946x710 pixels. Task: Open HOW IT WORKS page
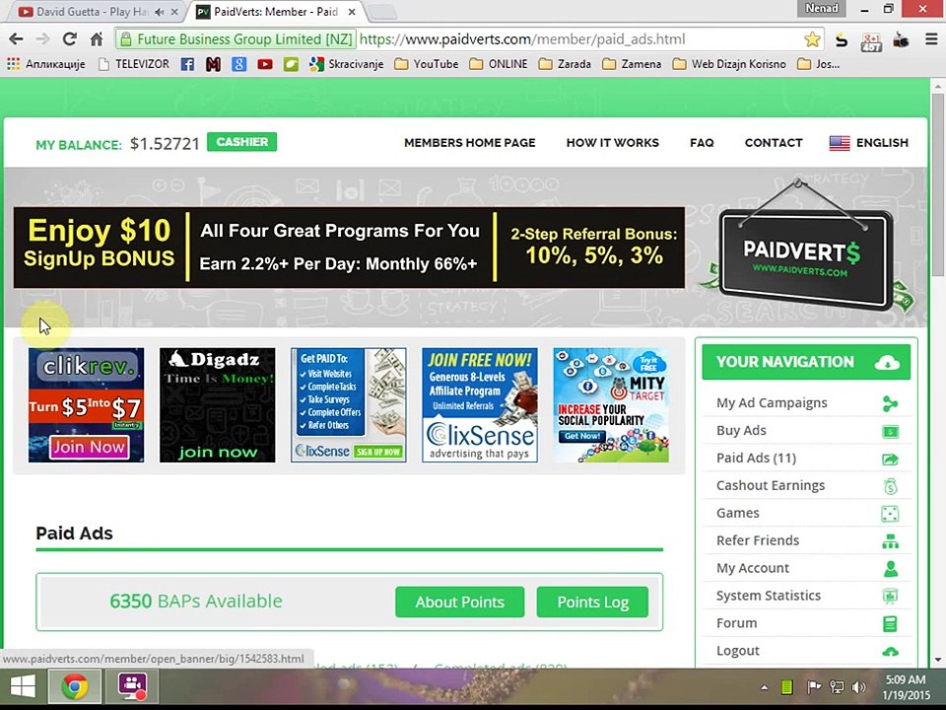tap(612, 143)
